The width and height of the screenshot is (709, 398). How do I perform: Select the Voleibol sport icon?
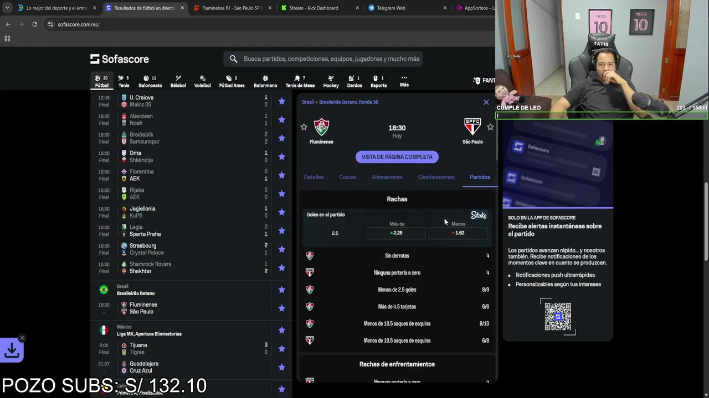pos(202,81)
